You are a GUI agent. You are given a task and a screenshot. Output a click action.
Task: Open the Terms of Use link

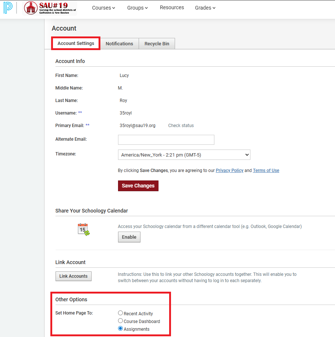click(266, 171)
